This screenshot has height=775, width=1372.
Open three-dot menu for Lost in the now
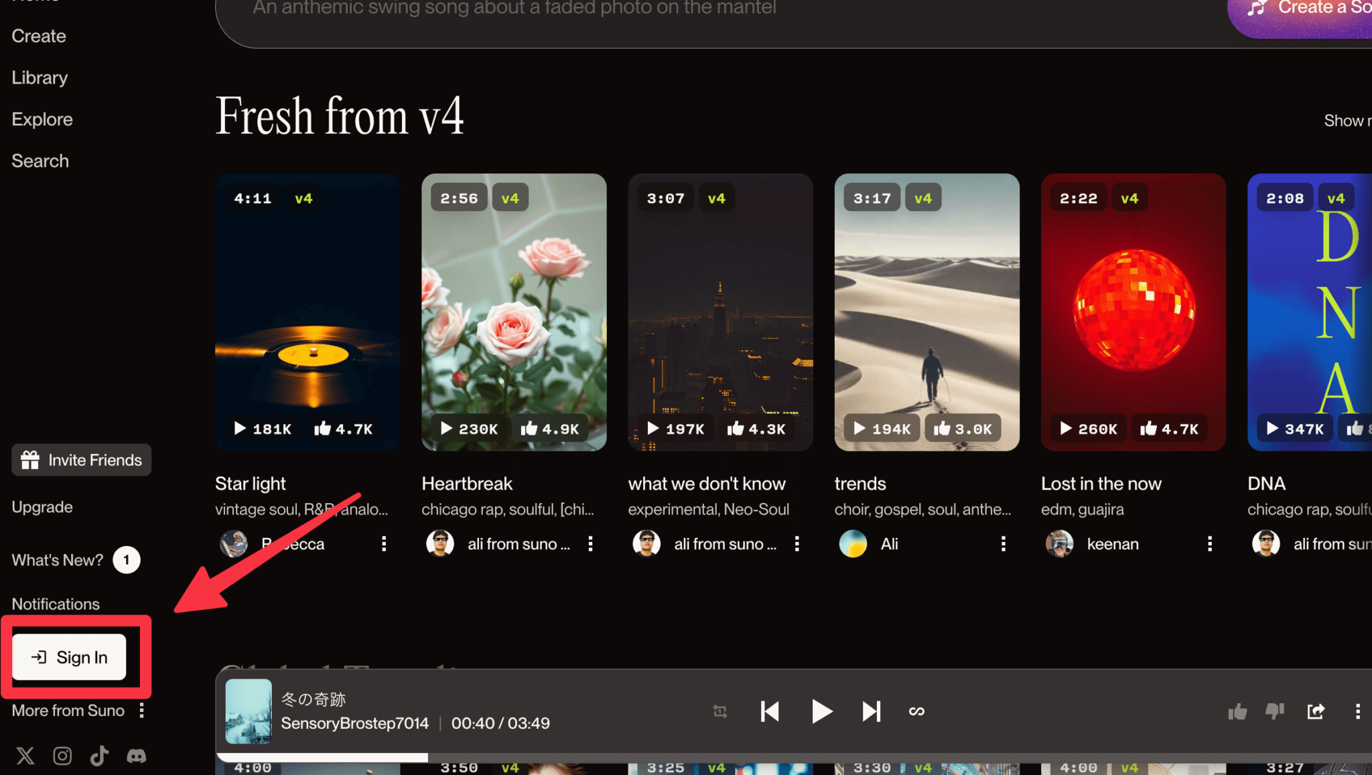(x=1209, y=544)
